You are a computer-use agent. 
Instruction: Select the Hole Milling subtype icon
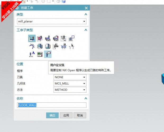[63, 46]
